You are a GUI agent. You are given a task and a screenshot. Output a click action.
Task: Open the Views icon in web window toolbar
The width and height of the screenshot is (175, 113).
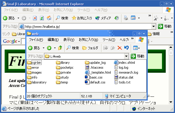pos(135,48)
